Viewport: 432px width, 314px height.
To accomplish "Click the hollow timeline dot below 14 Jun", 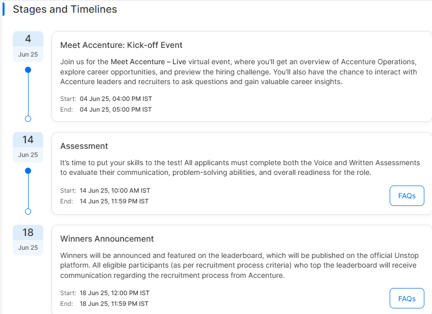I will [28, 212].
